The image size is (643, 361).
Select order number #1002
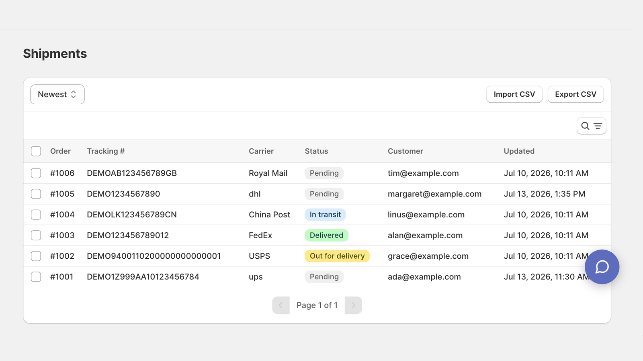pyautogui.click(x=62, y=256)
